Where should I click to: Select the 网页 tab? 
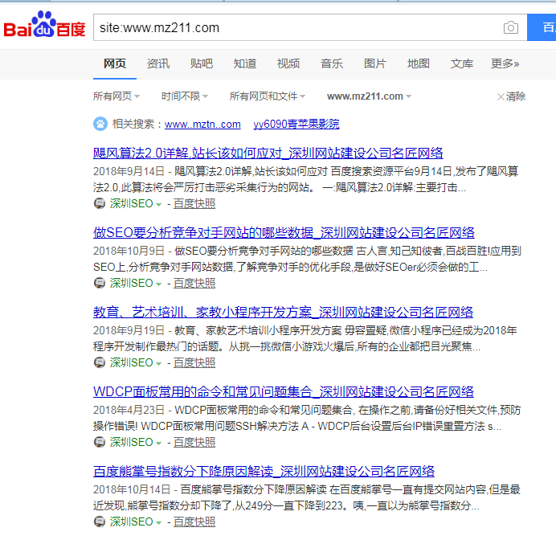tap(115, 63)
